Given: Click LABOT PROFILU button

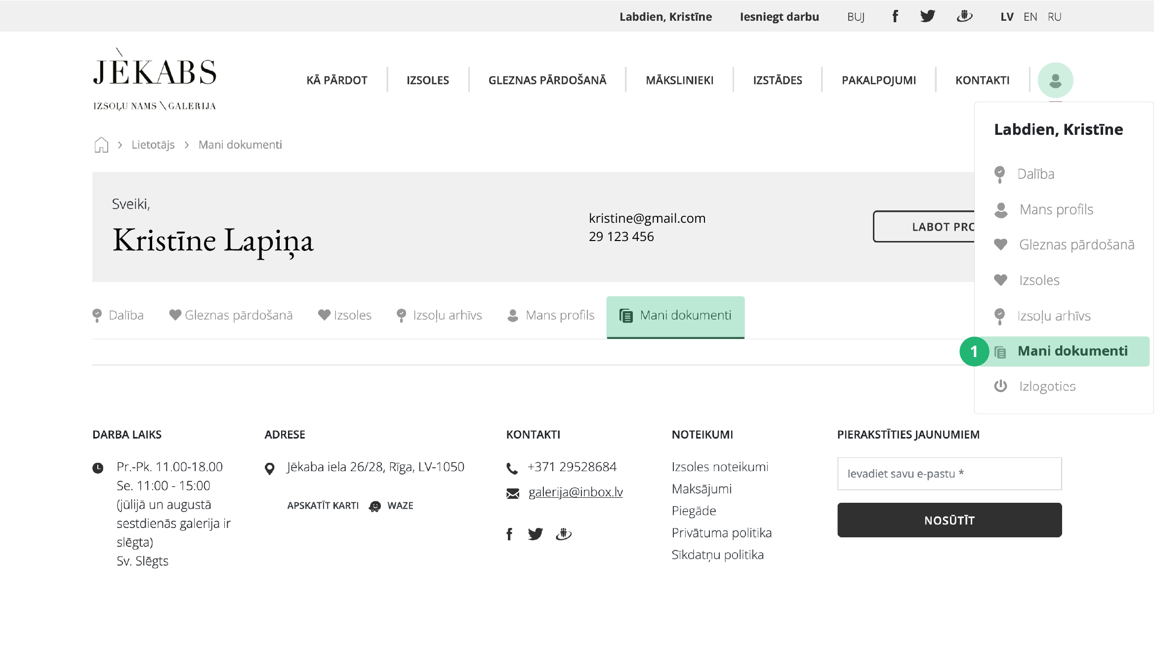Looking at the screenshot, I should (x=923, y=227).
